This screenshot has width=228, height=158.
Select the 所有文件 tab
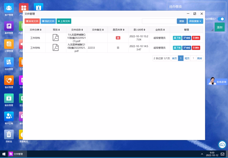[x=32, y=21]
